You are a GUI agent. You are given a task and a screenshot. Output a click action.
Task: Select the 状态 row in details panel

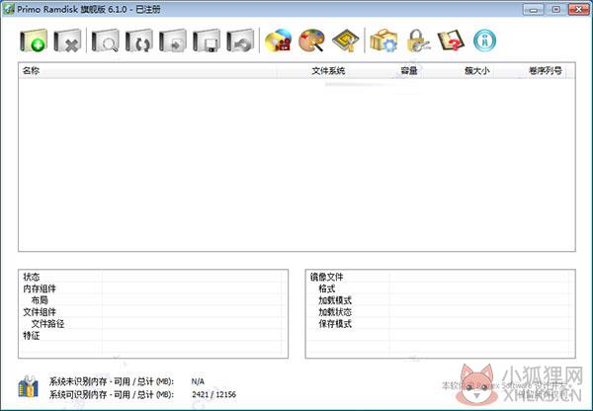(x=153, y=277)
